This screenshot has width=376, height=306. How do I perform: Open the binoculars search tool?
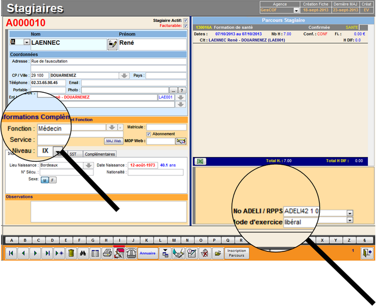coord(83,253)
